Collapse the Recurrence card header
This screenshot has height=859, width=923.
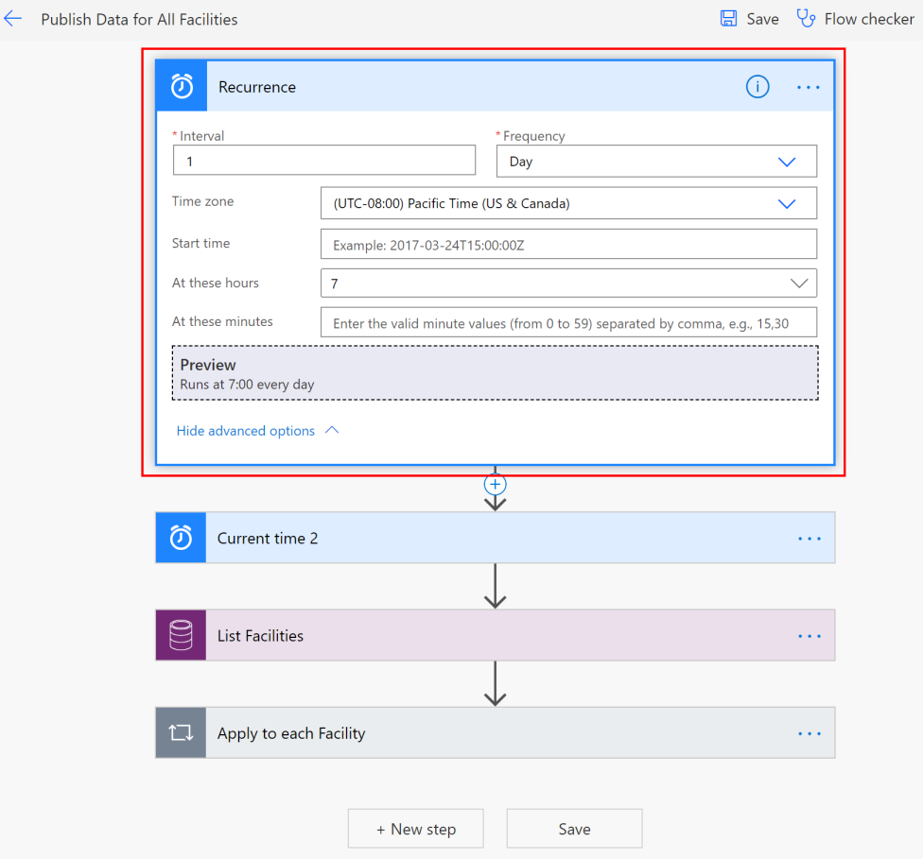[x=495, y=87]
